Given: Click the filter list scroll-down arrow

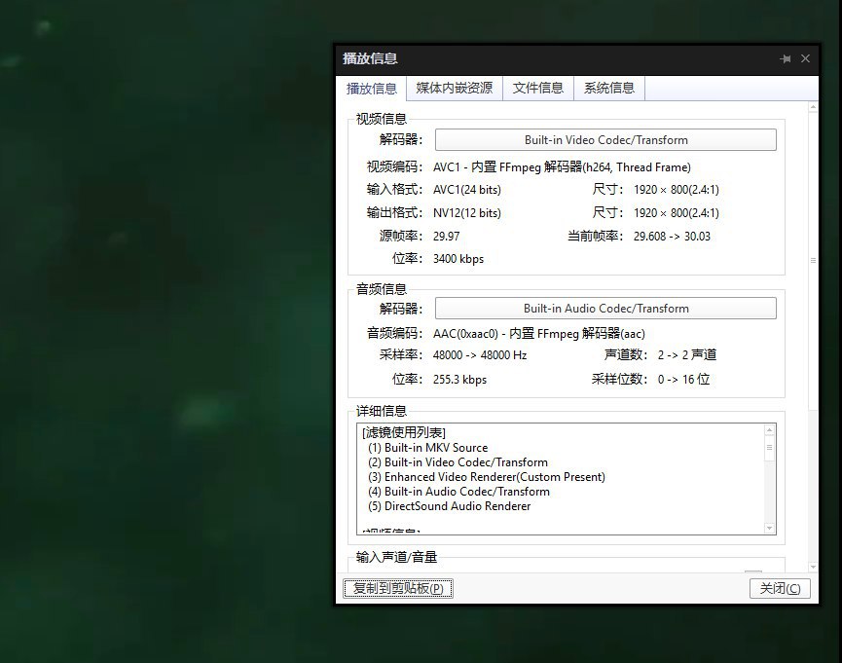Looking at the screenshot, I should click(x=770, y=527).
